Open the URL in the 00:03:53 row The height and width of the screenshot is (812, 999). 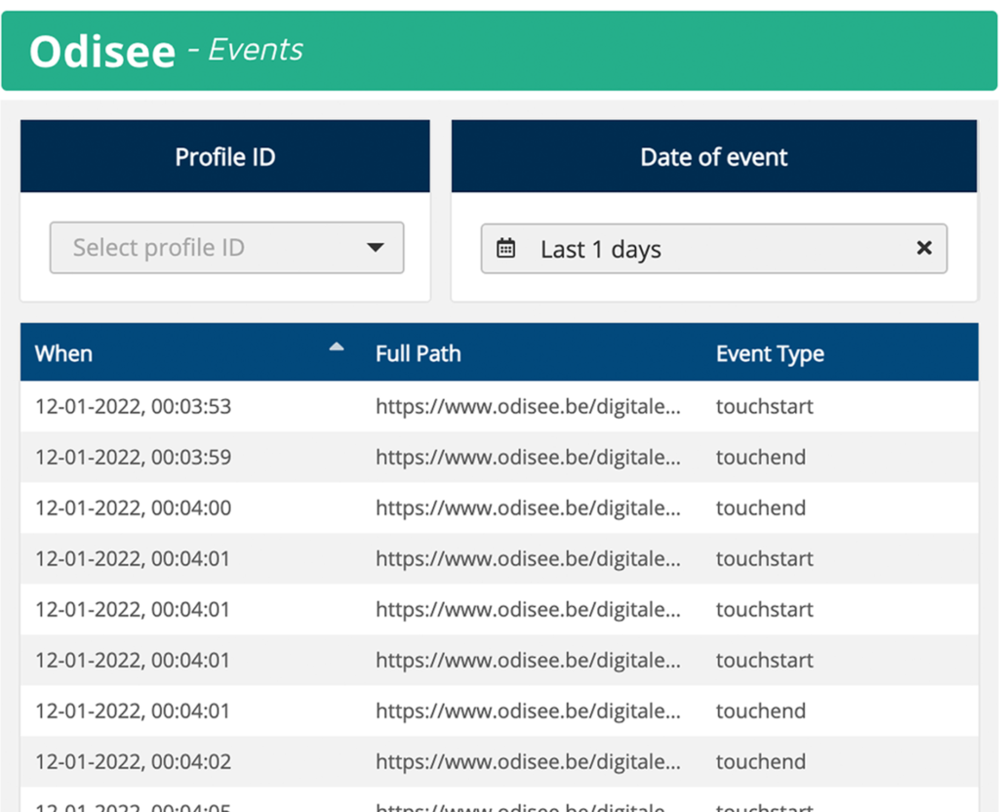[x=528, y=406]
